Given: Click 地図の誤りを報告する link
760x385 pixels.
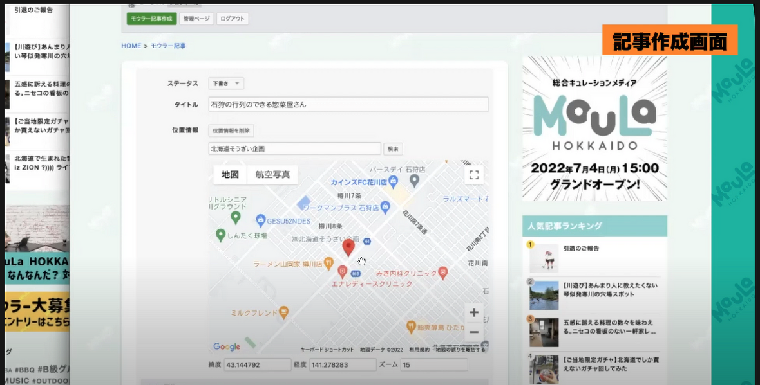Looking at the screenshot, I should [460, 349].
